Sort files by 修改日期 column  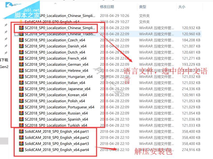(x=107, y=7)
